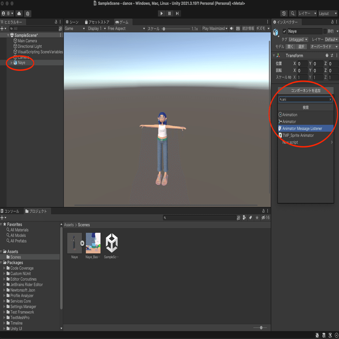Open the Game view mode dropdown
Viewport: 339px width, 339px height.
click(x=75, y=29)
